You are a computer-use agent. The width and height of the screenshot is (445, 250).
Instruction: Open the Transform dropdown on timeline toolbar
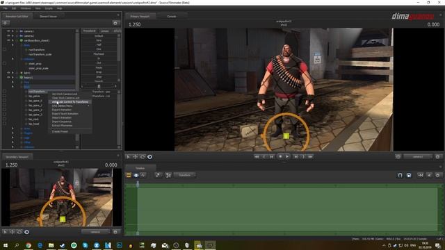click(x=185, y=175)
